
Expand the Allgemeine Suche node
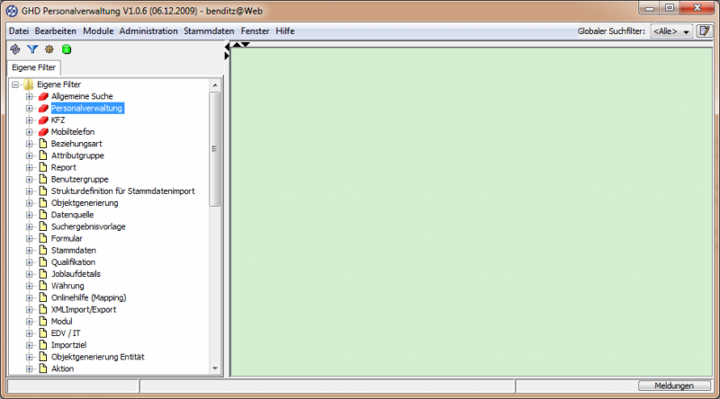click(30, 96)
